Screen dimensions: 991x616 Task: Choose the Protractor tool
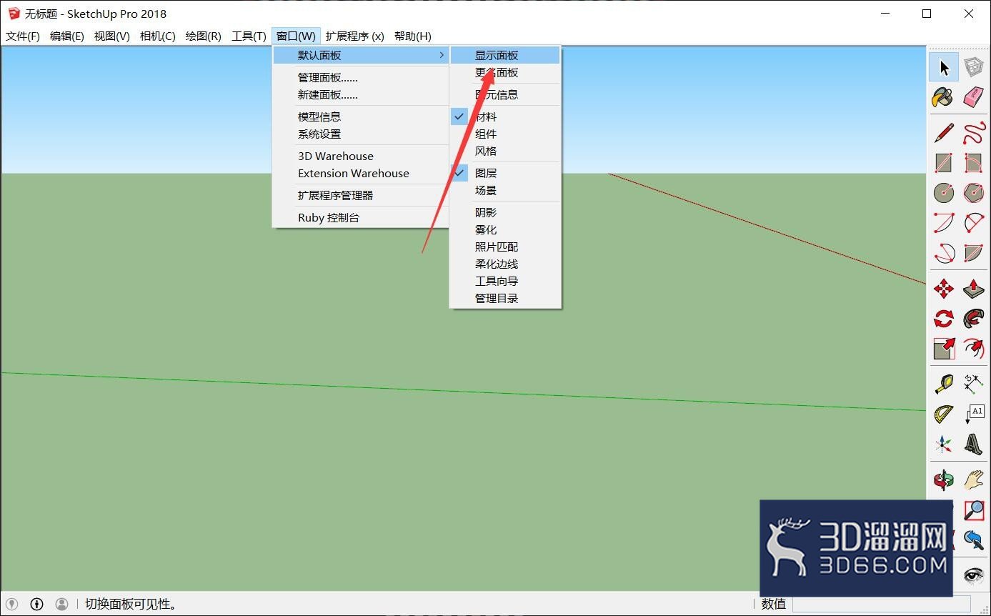(x=944, y=414)
